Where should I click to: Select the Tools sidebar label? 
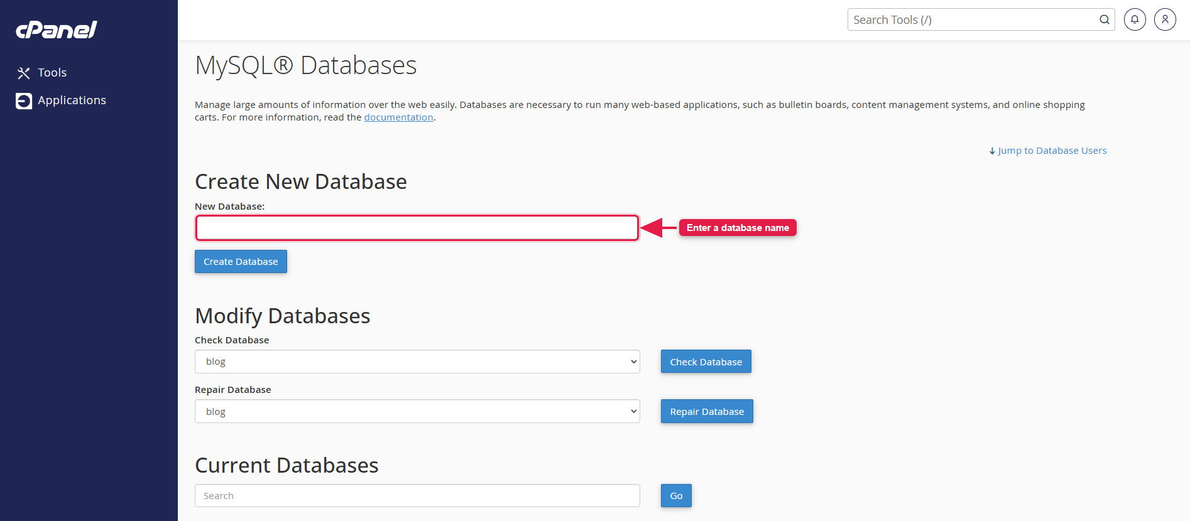[x=52, y=73]
